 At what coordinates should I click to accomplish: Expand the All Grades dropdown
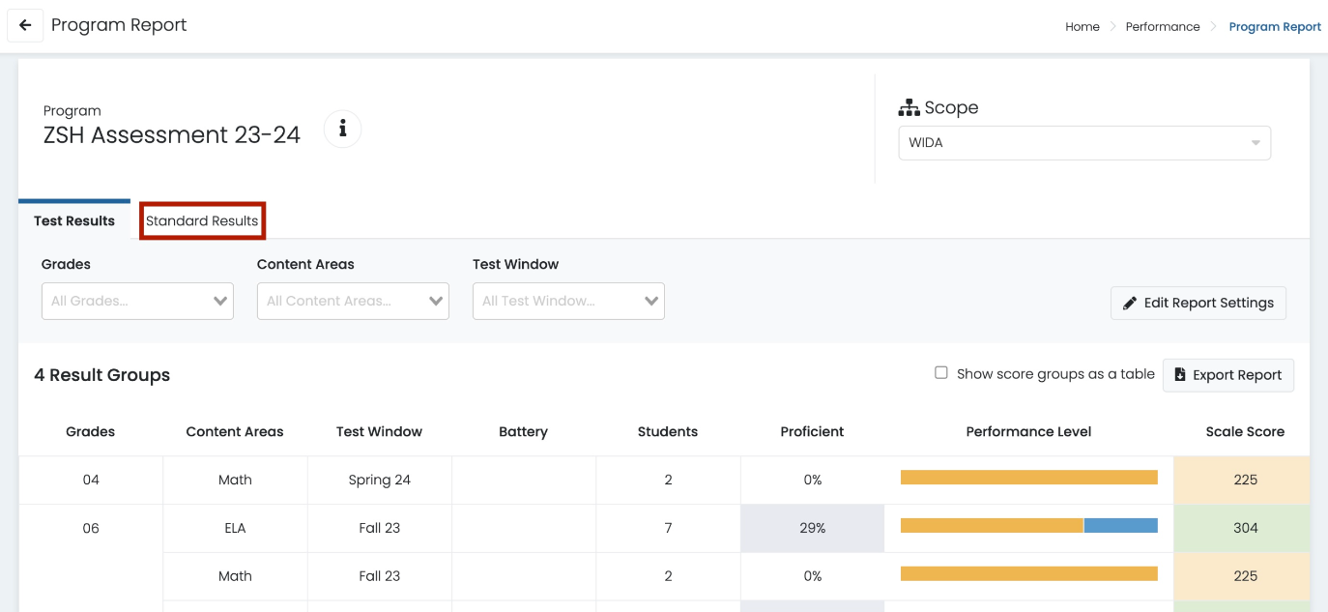[x=137, y=301]
